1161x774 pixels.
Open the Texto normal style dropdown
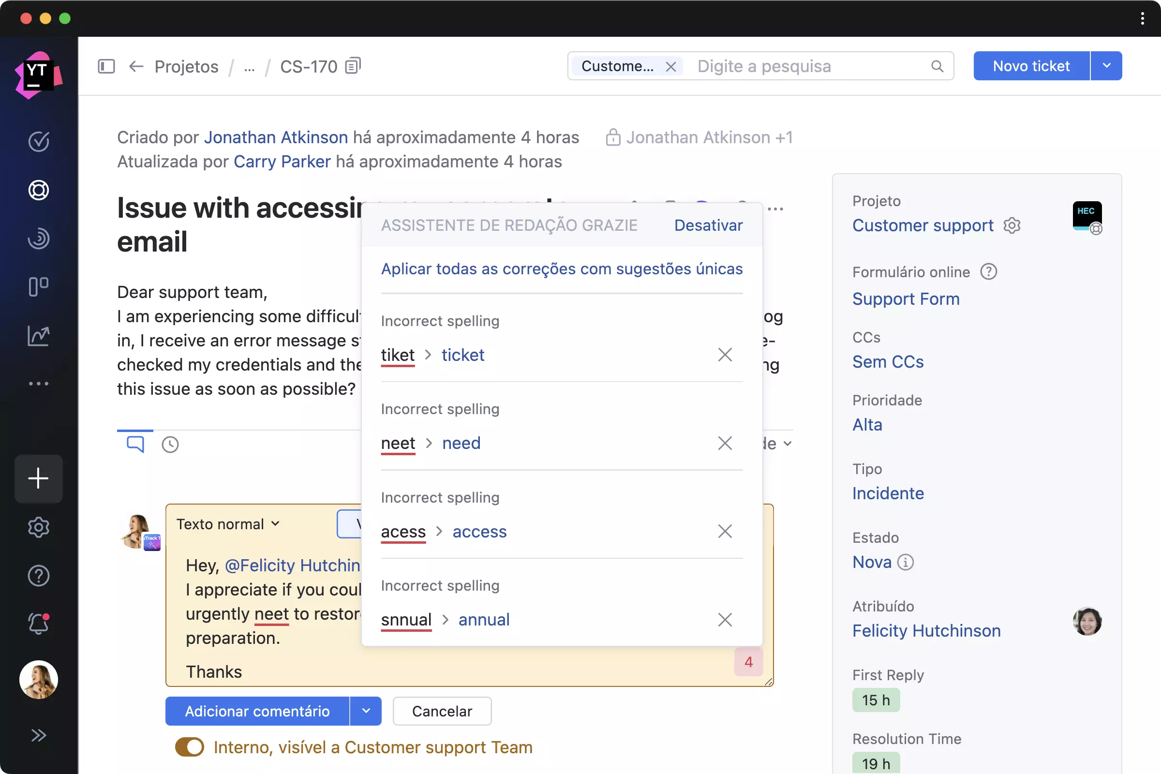(228, 524)
